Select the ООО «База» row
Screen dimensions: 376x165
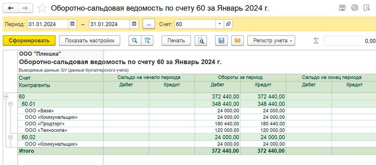click(x=39, y=111)
